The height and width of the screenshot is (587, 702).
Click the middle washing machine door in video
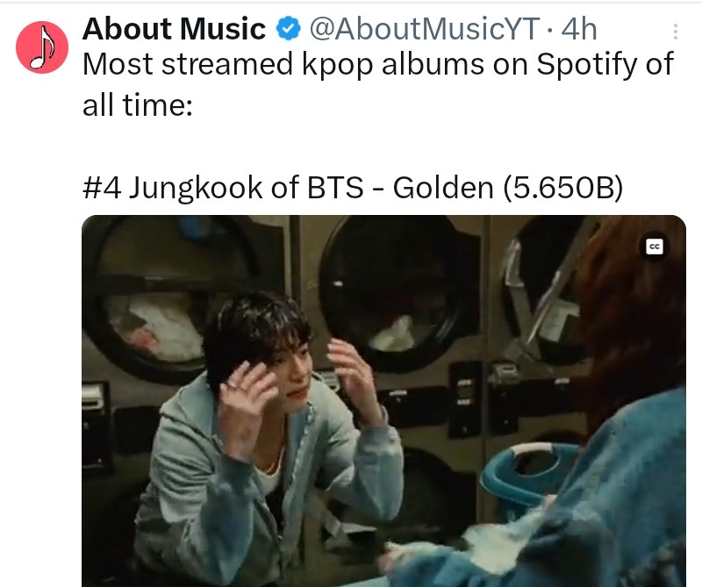(393, 291)
